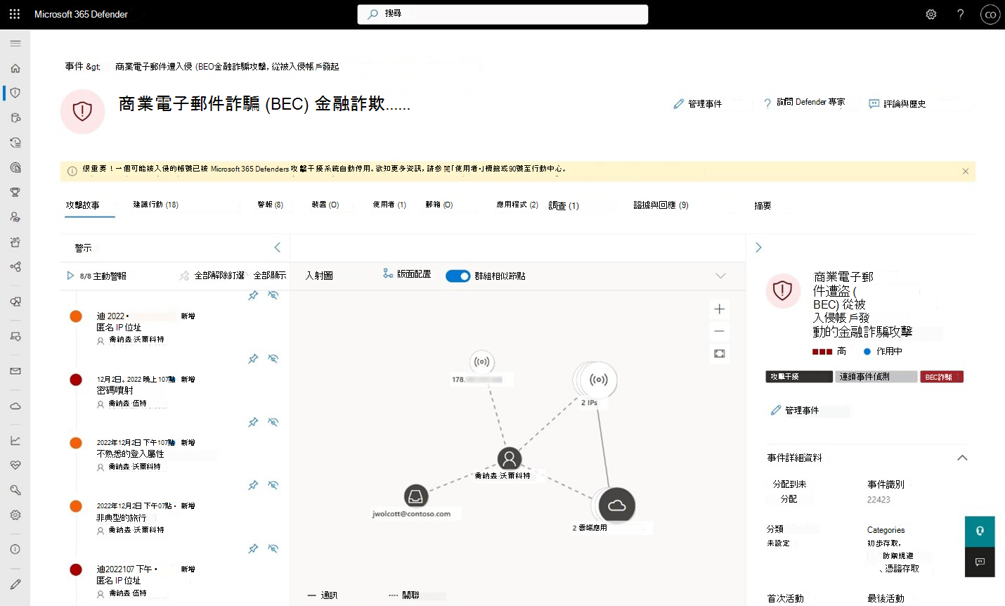Open the info circle icon in sidebar
Viewport: 1005px width, 606px height.
[15, 549]
